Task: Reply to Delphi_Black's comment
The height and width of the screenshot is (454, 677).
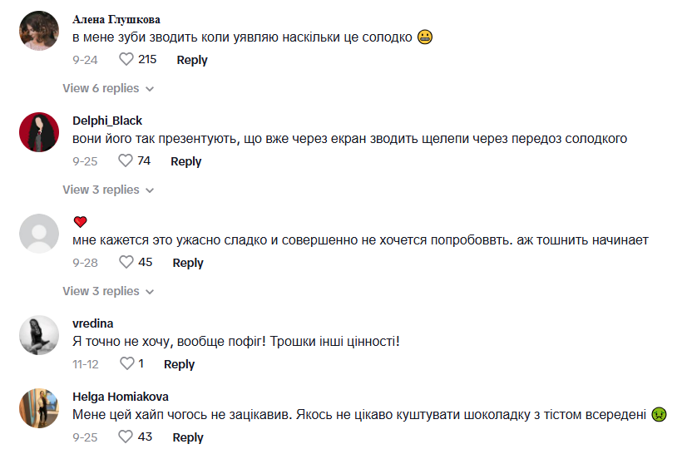Action: point(186,161)
